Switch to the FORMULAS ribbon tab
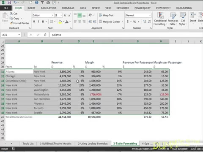Image resolution: width=203 pixels, height=152 pixels. (68, 8)
